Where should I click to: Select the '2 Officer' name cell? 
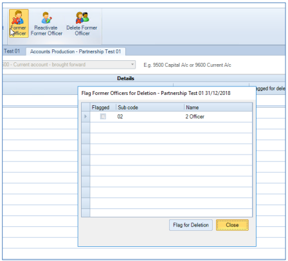click(218, 117)
